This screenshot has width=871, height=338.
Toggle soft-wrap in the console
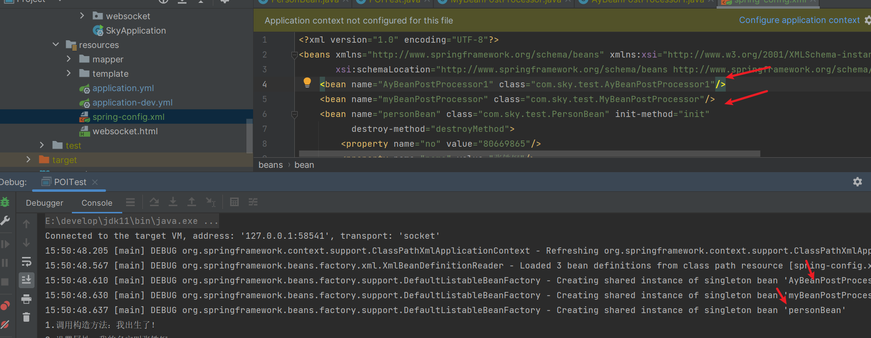point(26,262)
